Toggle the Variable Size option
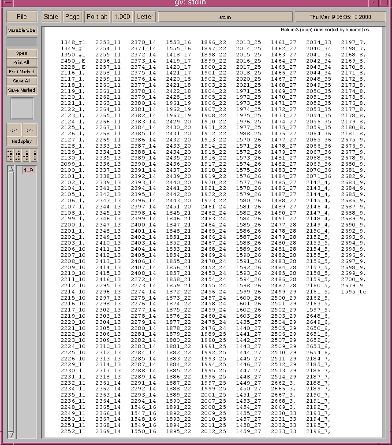The width and height of the screenshot is (392, 445). pos(22,30)
